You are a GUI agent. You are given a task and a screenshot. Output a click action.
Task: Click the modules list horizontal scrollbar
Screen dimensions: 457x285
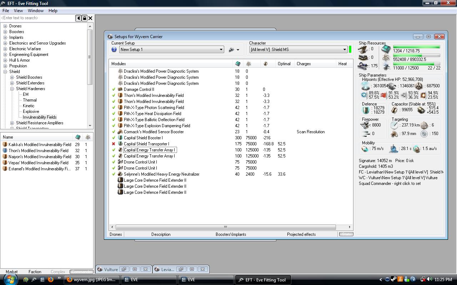pos(225,227)
